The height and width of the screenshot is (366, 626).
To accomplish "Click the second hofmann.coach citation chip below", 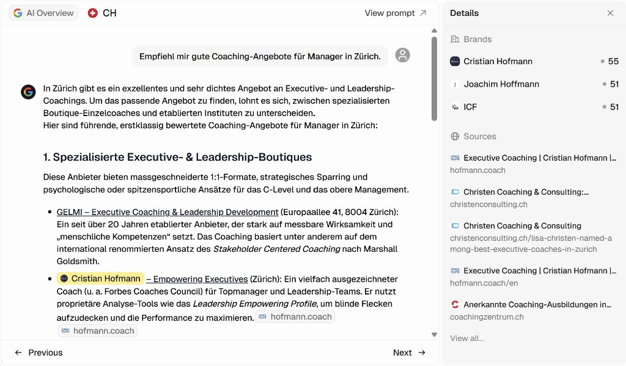I will pos(98,331).
